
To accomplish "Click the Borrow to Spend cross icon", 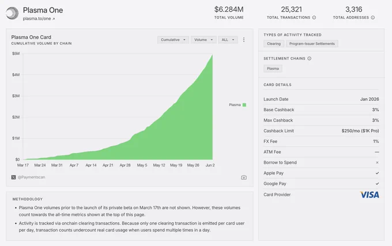I will pos(377,162).
